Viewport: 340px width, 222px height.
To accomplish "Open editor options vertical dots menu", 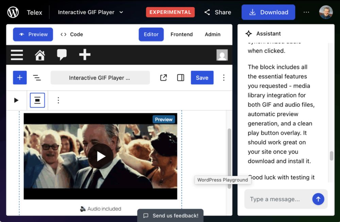I will pos(224,78).
